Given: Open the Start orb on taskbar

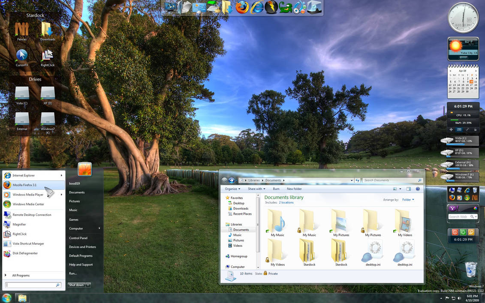Looking at the screenshot, I should [6, 298].
